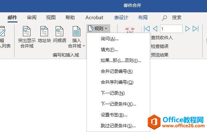Go to first record
Viewport: 207px width, 132px height.
147,29
